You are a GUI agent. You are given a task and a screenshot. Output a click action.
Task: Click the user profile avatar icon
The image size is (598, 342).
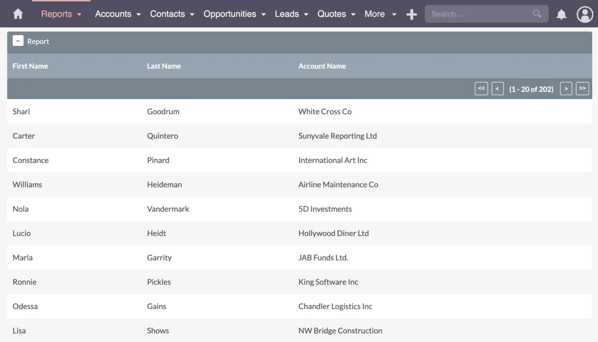click(584, 14)
